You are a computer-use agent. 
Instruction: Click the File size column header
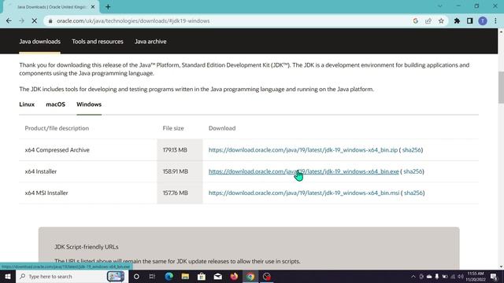[x=173, y=128]
